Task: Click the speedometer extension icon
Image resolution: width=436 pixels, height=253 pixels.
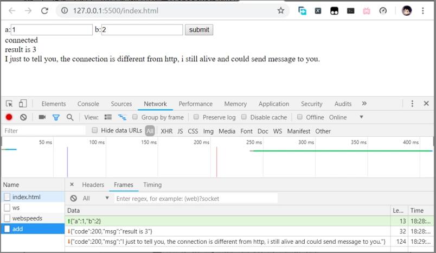Action: pos(383,11)
